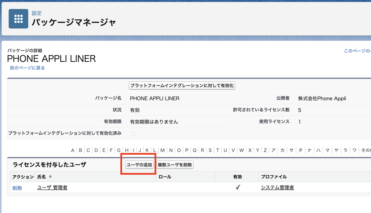The height and width of the screenshot is (213, 371).
Task: Click the PHONE APPLI LINER package name value
Action: pyautogui.click(x=154, y=98)
